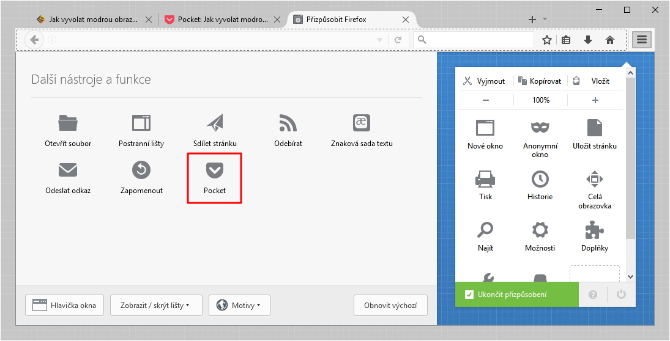The image size is (670, 341).
Task: Reset zoom via the 100% label
Action: [541, 100]
